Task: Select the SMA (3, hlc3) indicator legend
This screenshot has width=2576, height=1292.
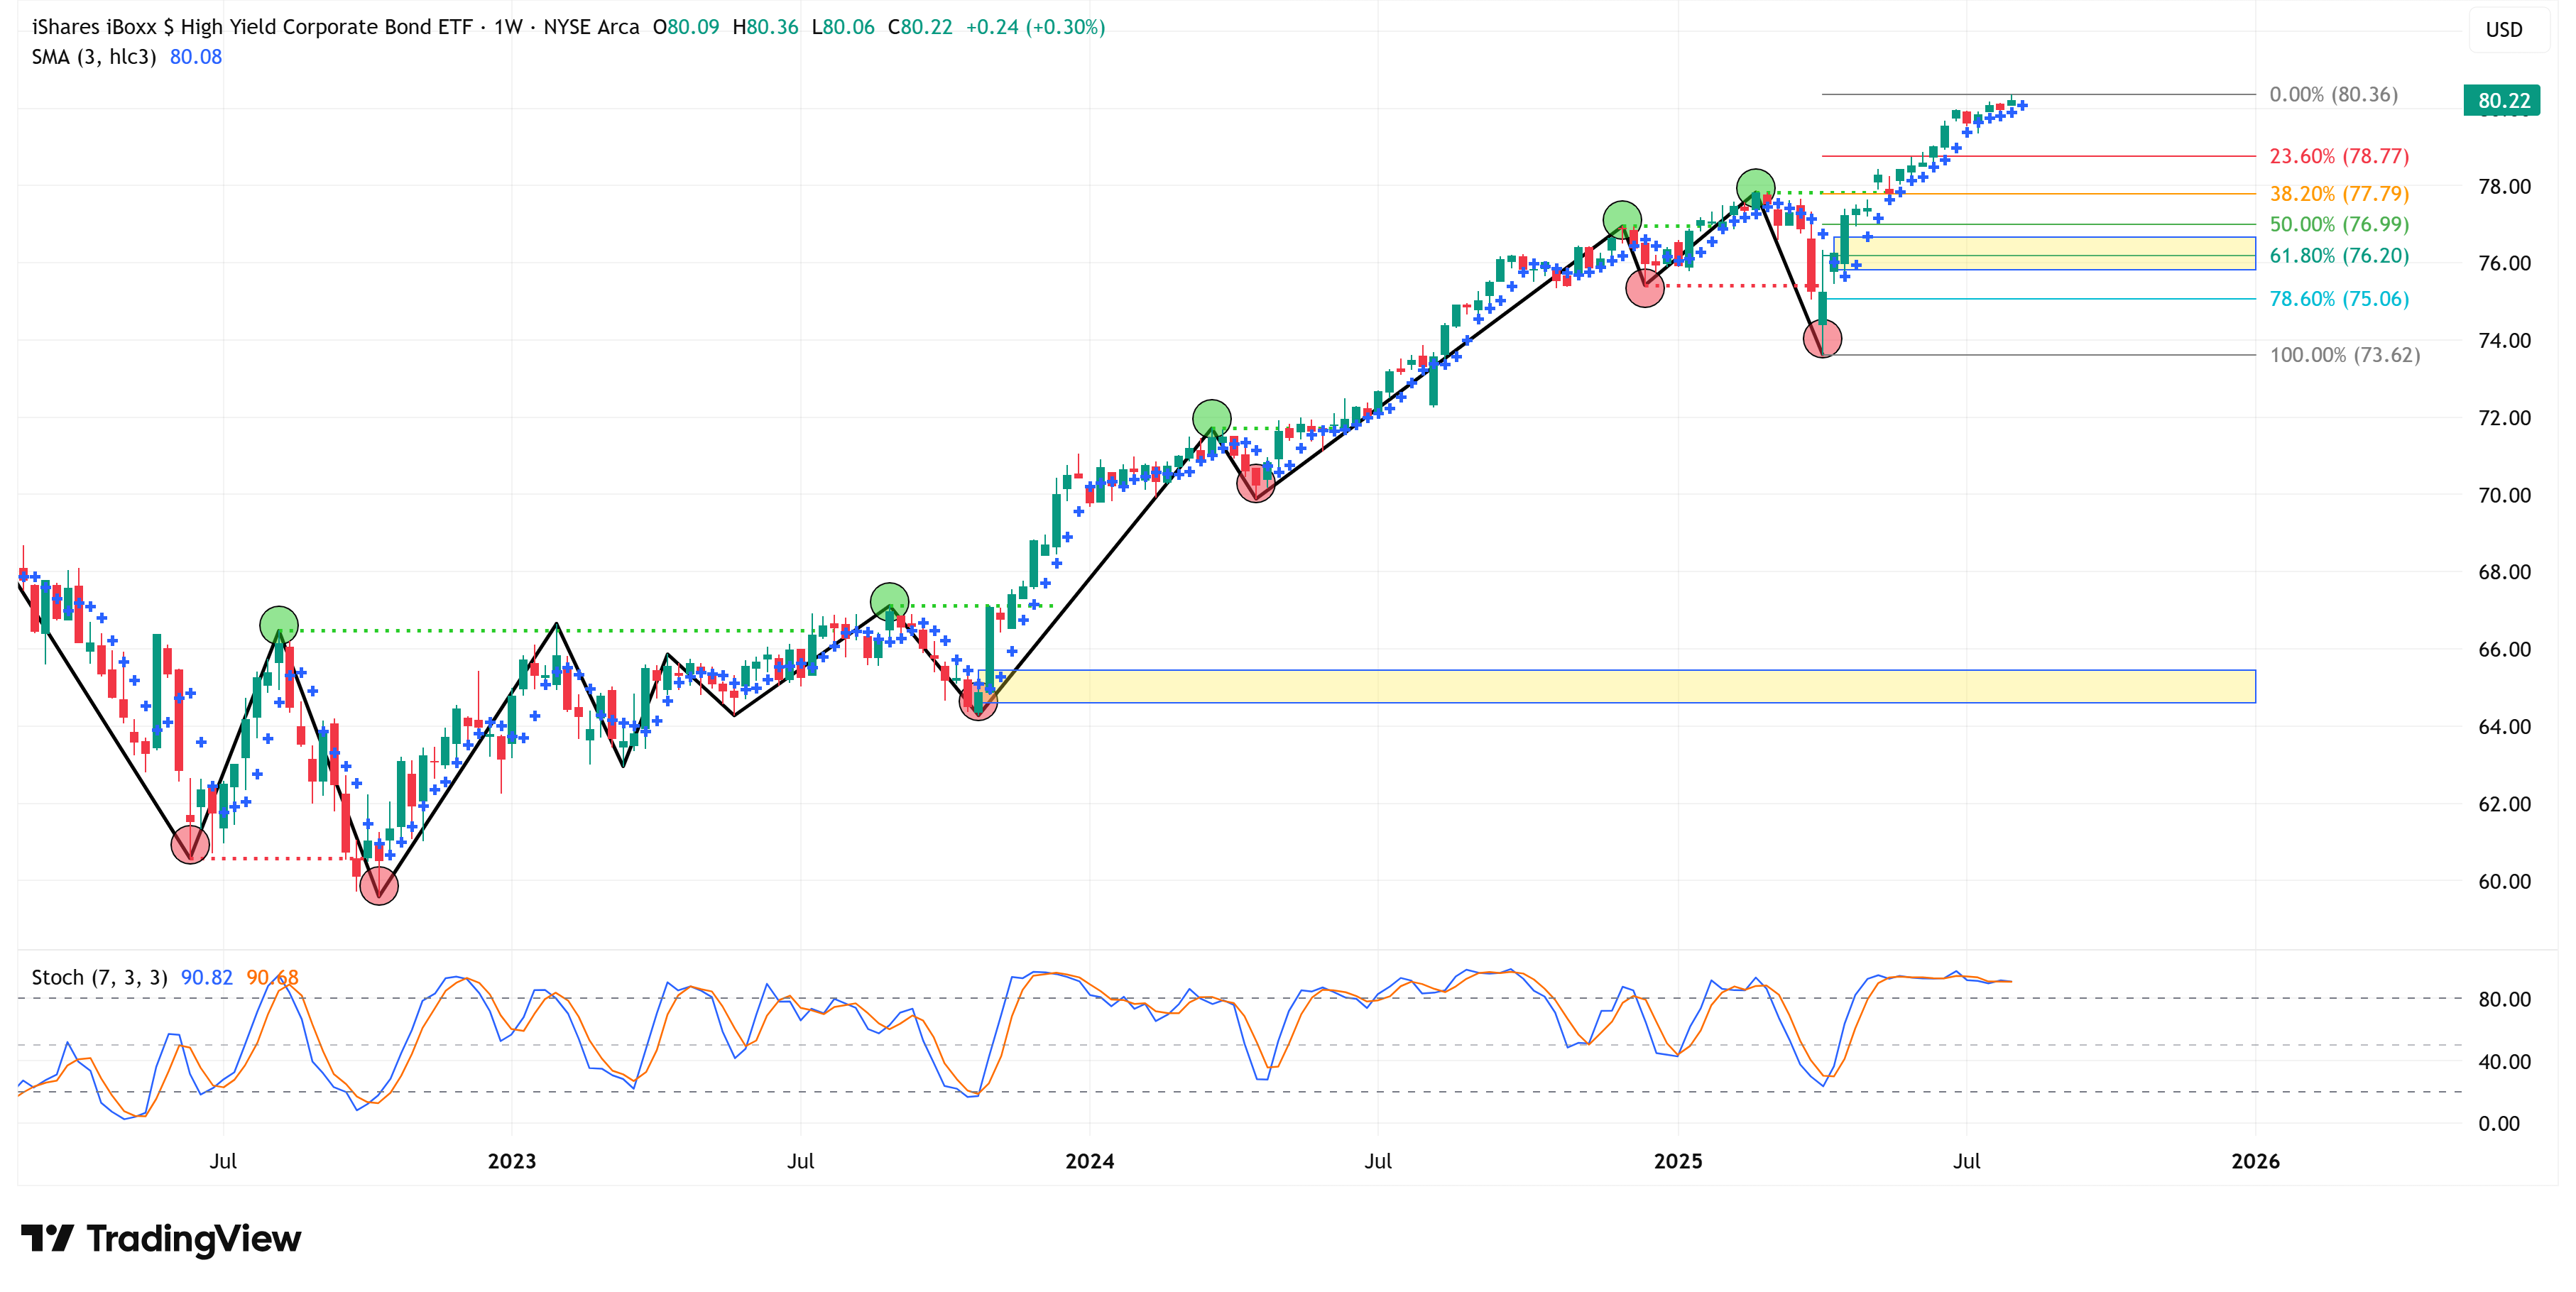Action: point(94,57)
